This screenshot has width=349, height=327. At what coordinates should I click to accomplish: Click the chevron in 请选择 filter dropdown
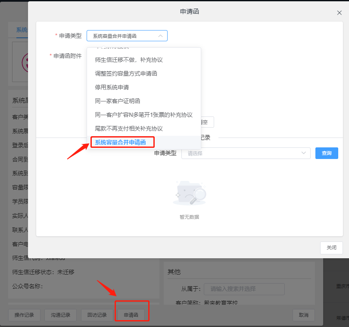303,153
